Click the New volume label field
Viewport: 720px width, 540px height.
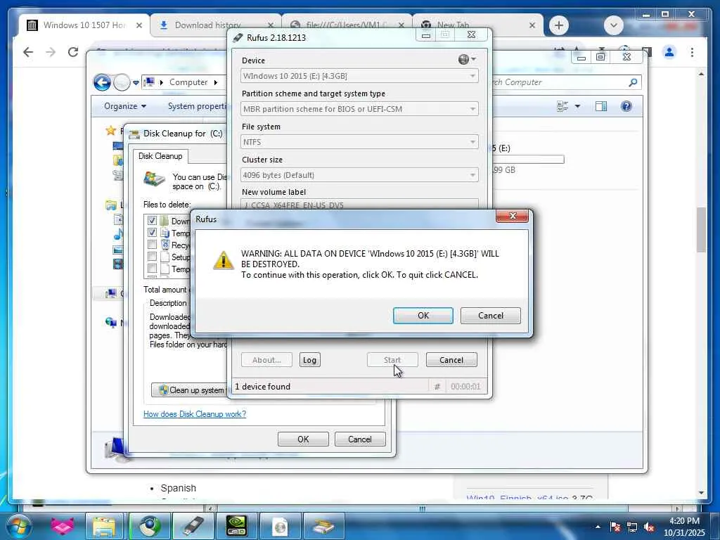[359, 205]
